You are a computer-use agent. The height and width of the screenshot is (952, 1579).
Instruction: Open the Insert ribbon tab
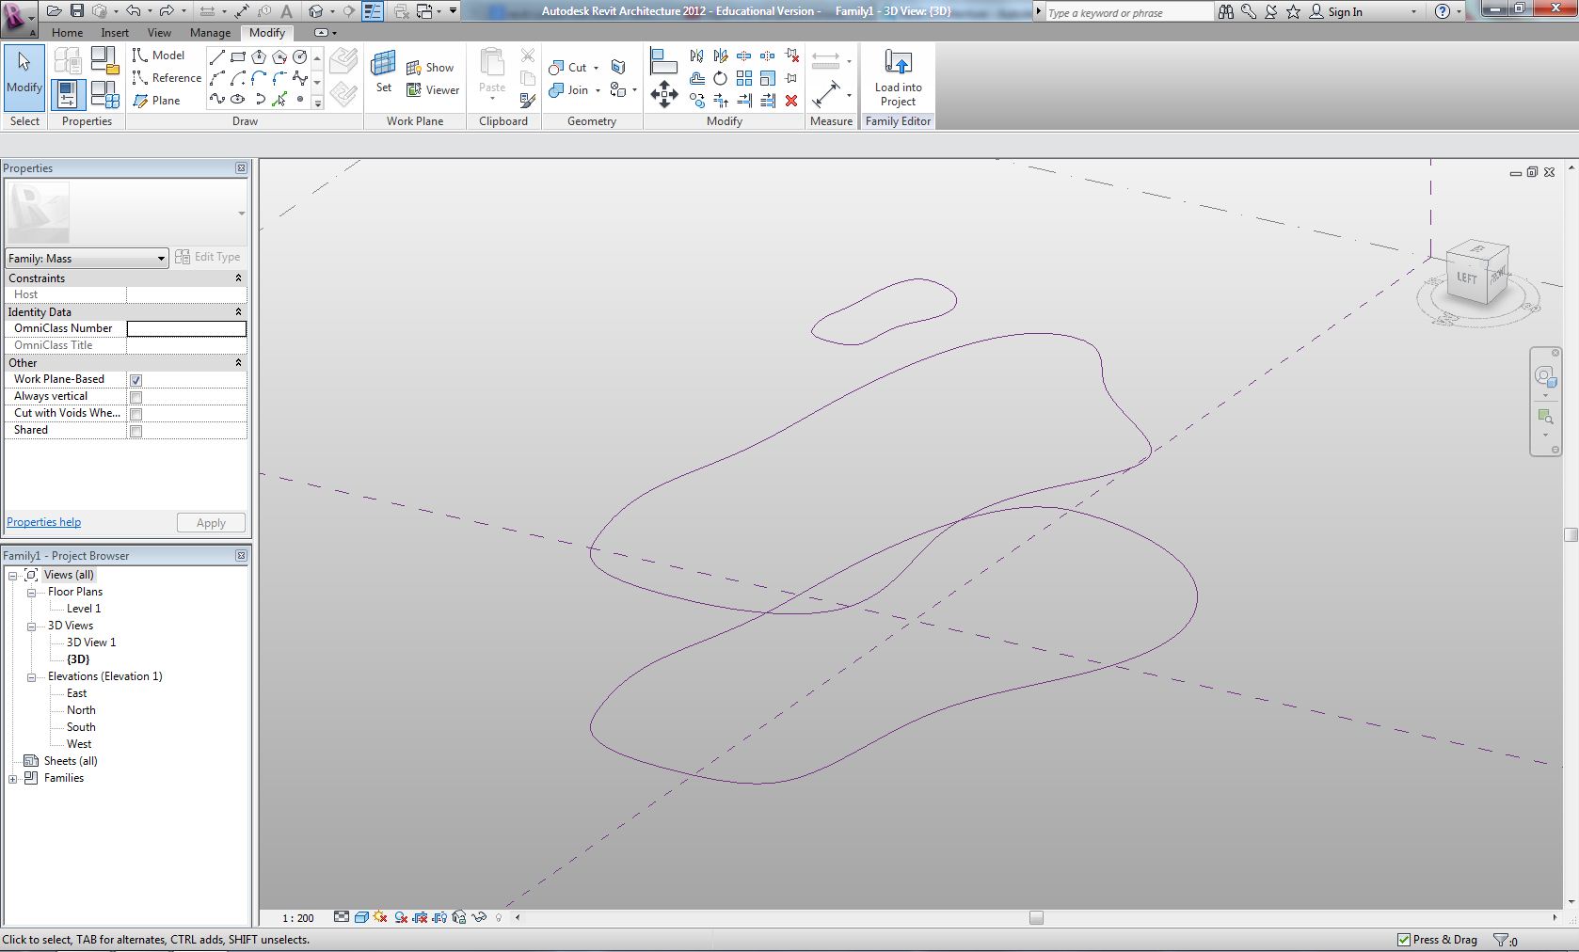pos(115,33)
